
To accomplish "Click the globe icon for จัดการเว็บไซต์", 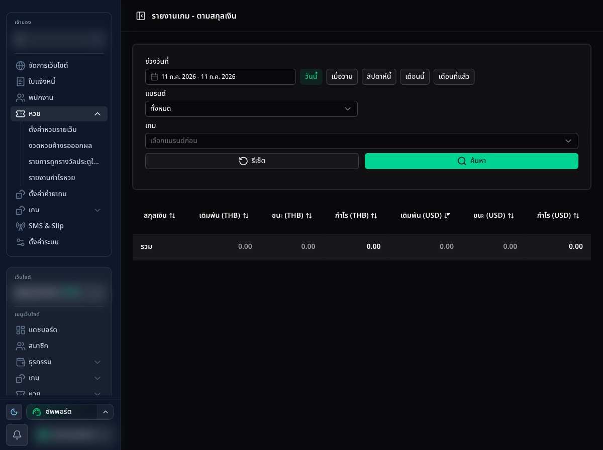I will click(x=21, y=65).
